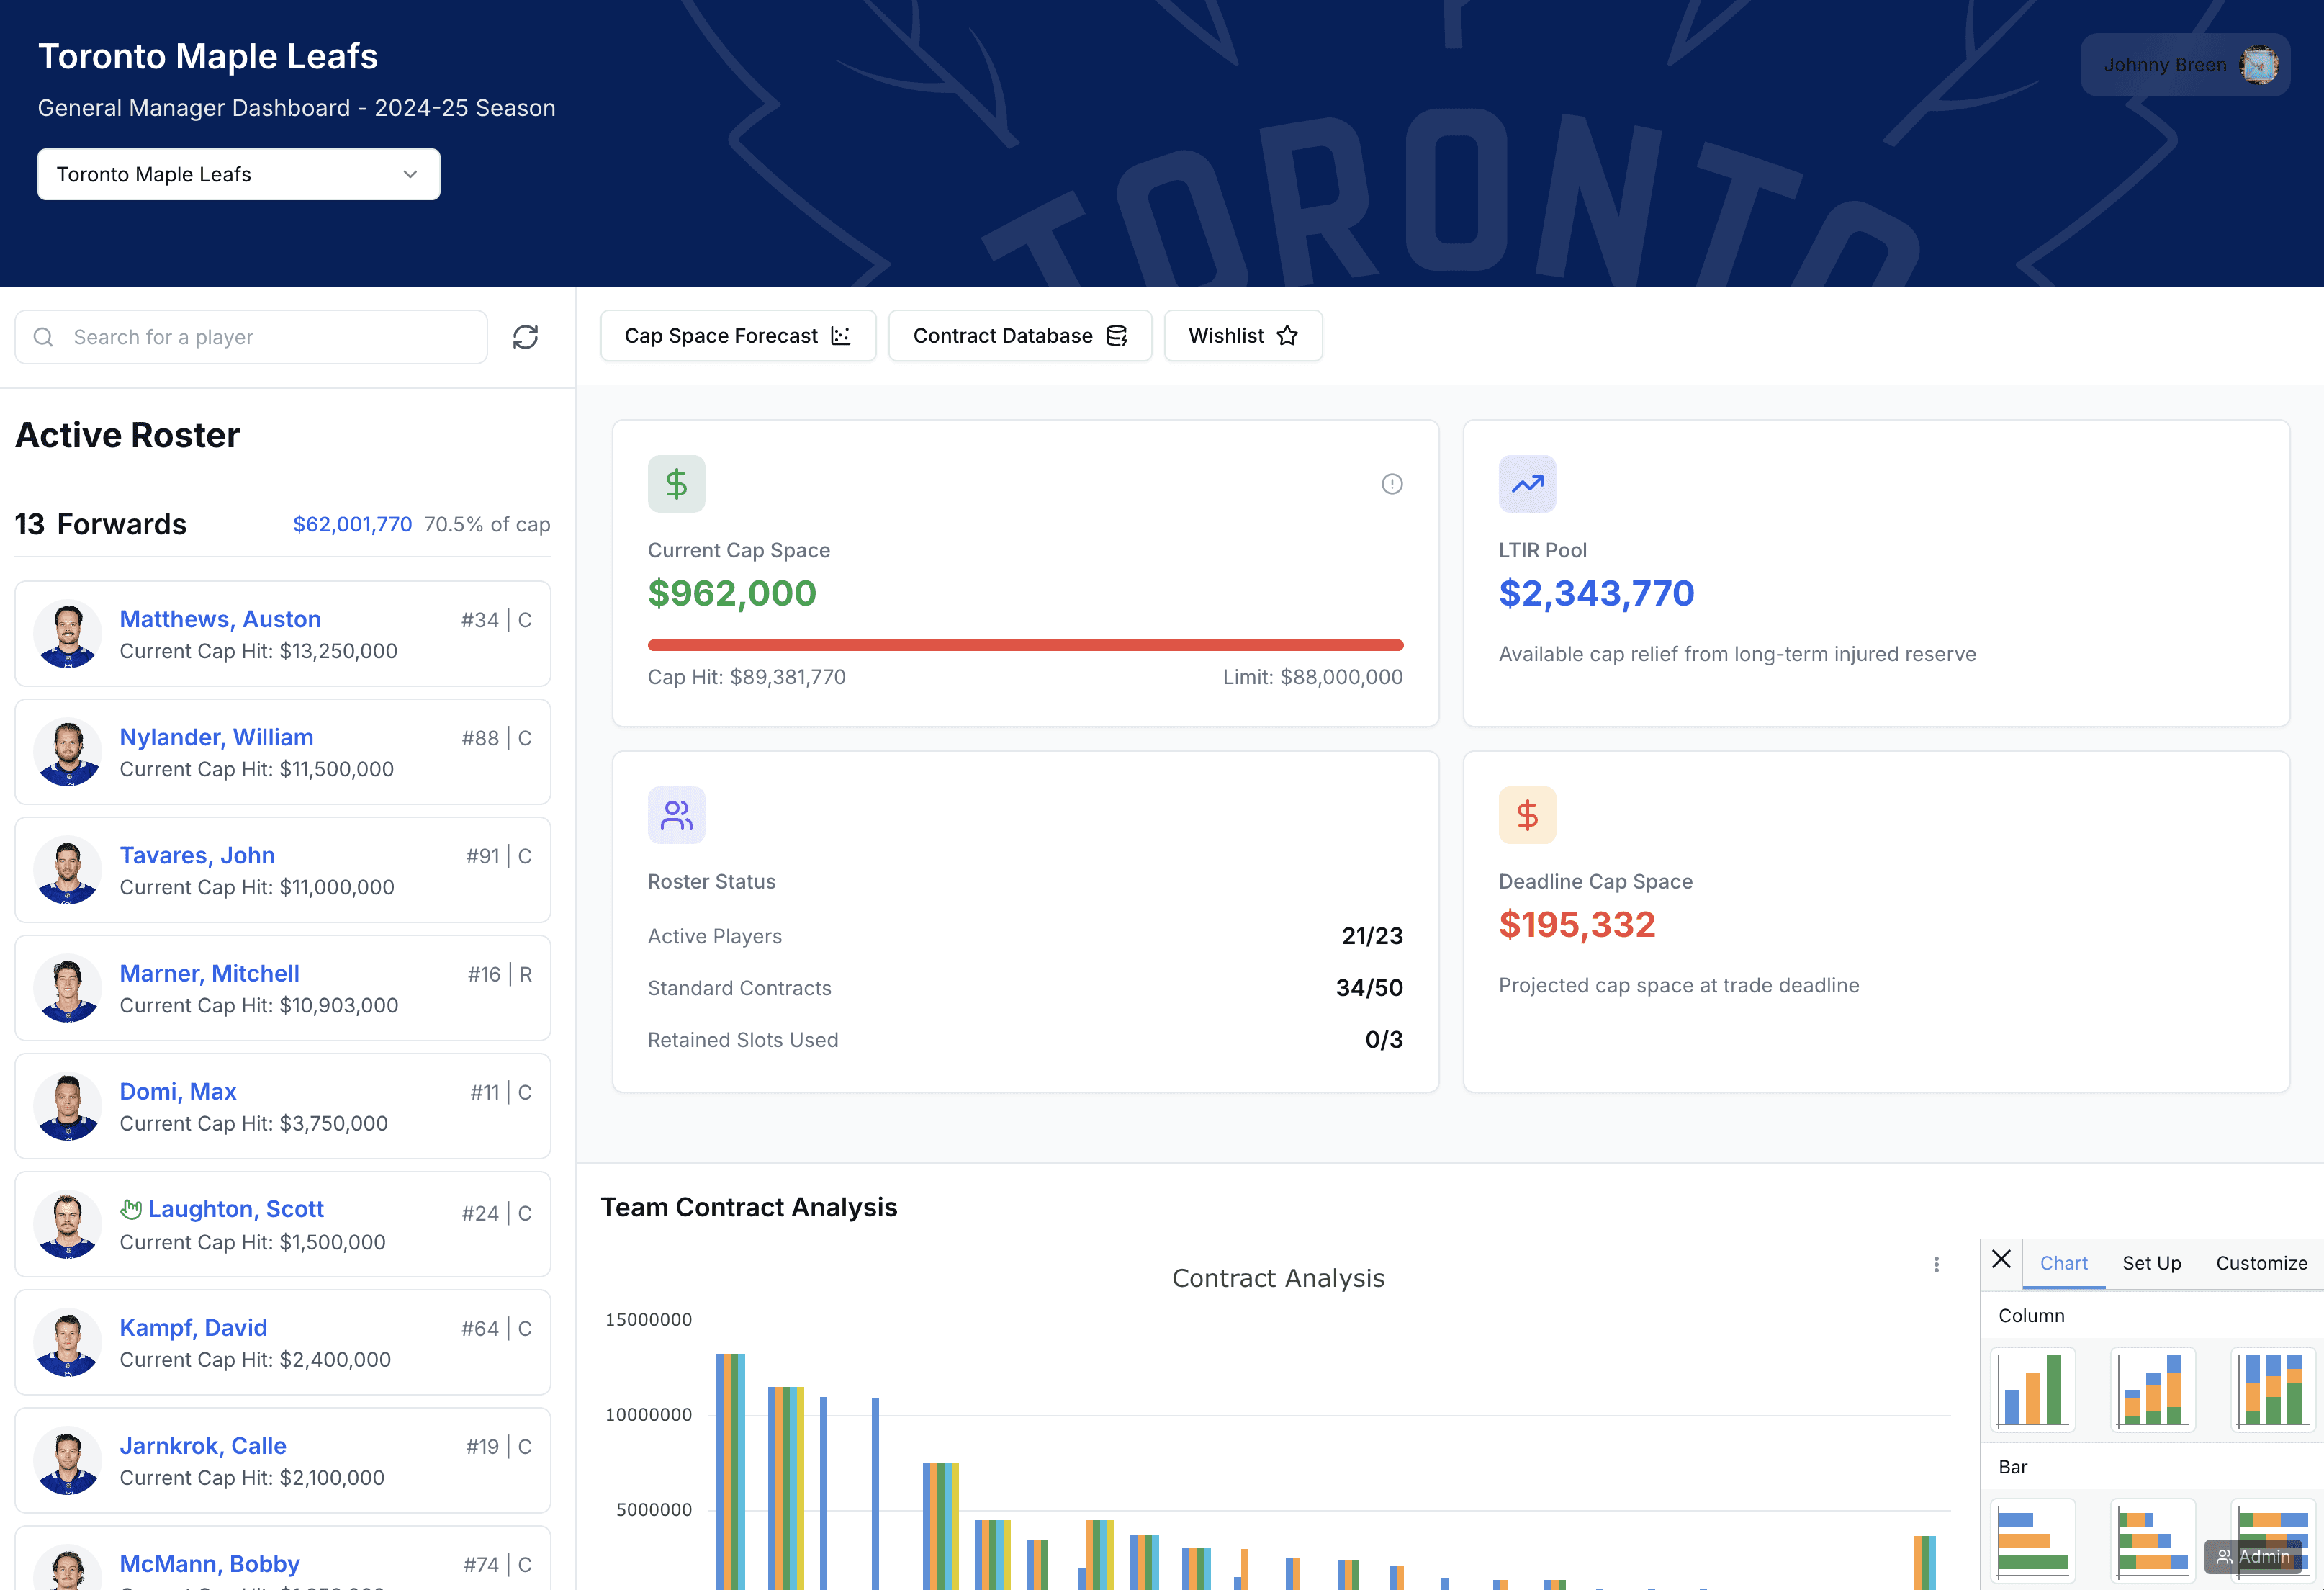Open the Contract Database
Viewport: 2324px width, 1590px height.
tap(1020, 336)
